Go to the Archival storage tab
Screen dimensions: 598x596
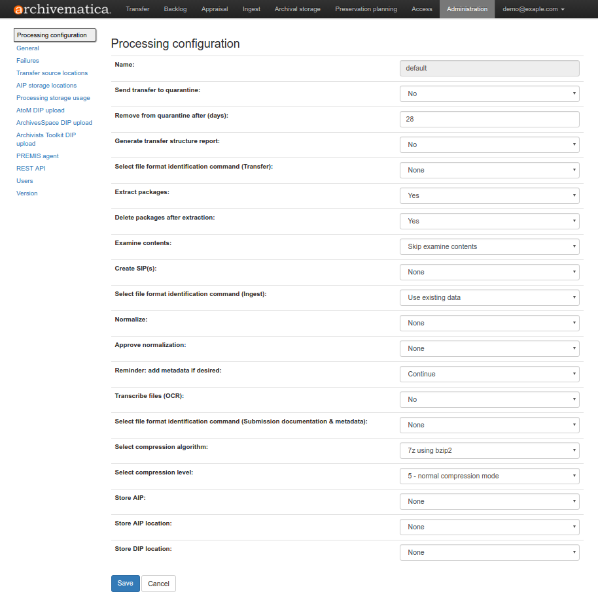[x=297, y=9]
